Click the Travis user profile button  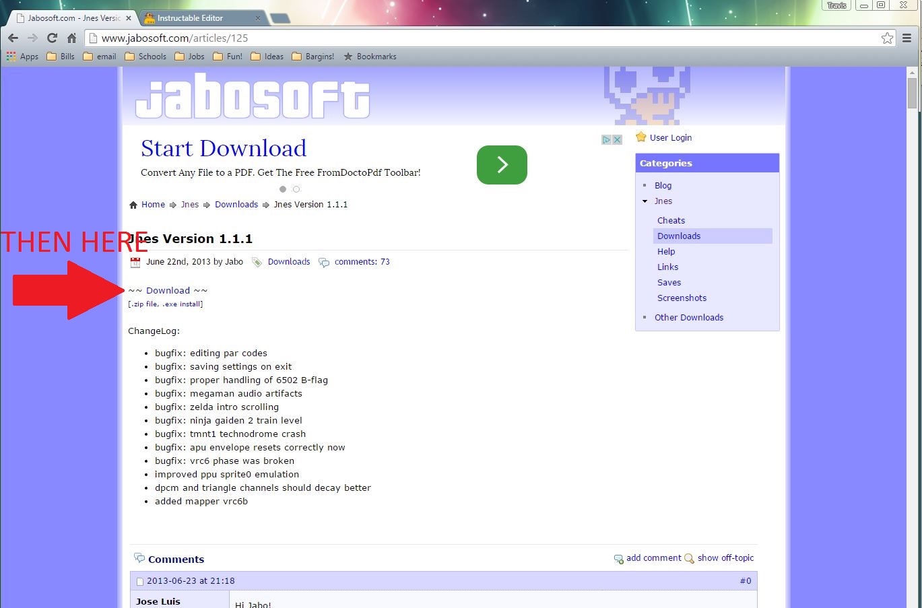836,5
